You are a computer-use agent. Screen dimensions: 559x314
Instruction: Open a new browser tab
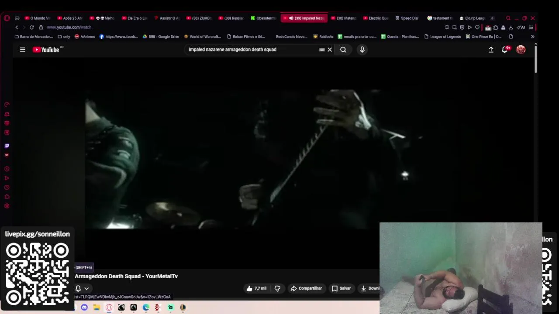(492, 18)
